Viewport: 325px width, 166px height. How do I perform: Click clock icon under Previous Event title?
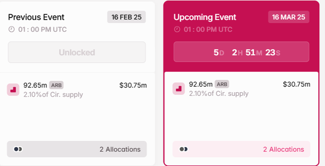click(x=11, y=30)
